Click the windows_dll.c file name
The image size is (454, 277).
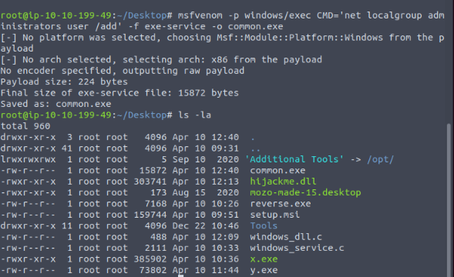(286, 237)
